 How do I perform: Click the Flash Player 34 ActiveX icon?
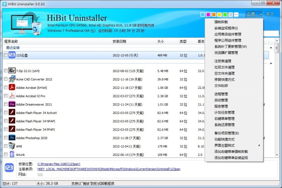click(x=12, y=113)
